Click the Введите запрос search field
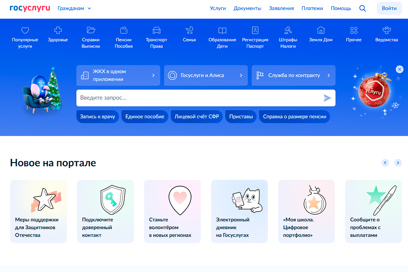 206,98
